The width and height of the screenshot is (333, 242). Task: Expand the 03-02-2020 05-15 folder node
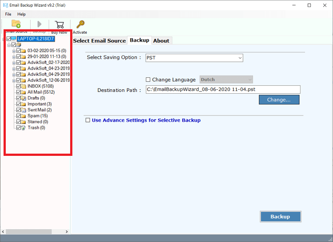14,51
